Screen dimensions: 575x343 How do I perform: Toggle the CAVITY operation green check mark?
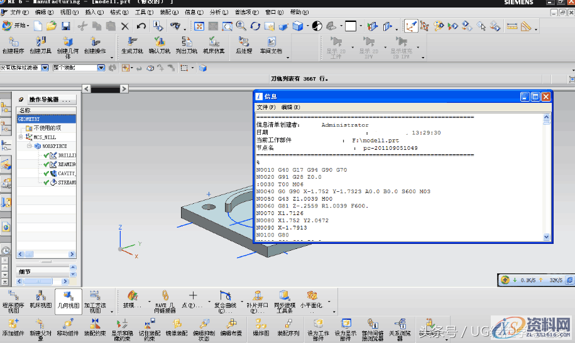pyautogui.click(x=47, y=173)
